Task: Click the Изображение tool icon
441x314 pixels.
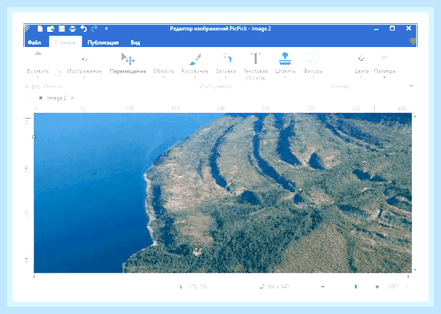Action: point(84,58)
